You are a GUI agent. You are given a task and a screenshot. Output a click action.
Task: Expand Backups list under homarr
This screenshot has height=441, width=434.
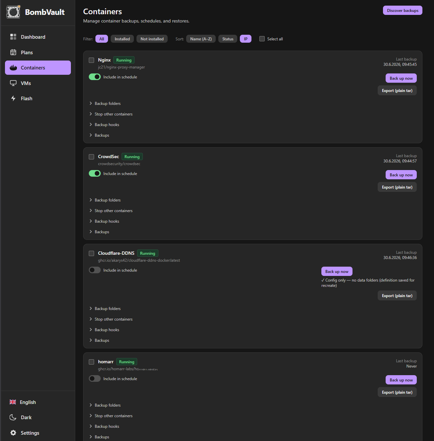click(99, 437)
